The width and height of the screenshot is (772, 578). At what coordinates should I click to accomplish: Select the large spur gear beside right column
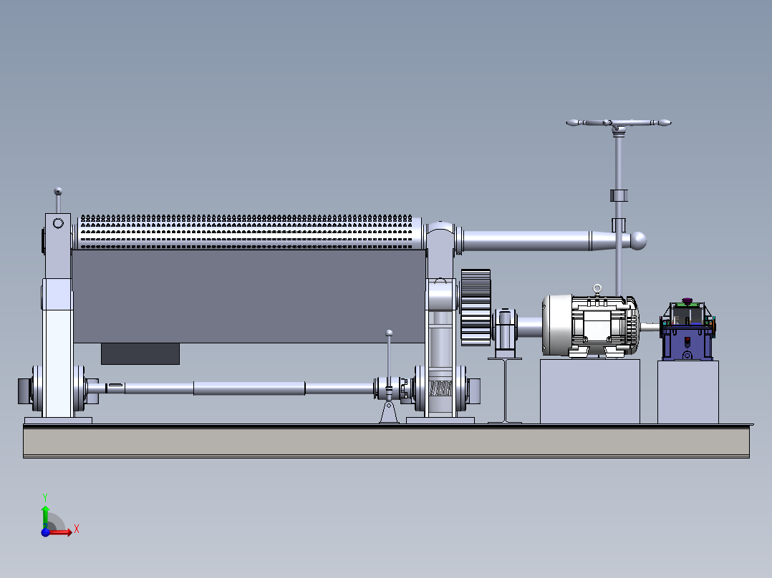click(476, 307)
